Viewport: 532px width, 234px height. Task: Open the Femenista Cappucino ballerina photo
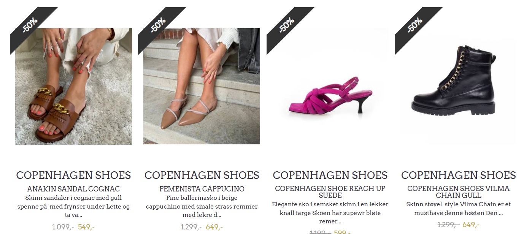point(202,86)
